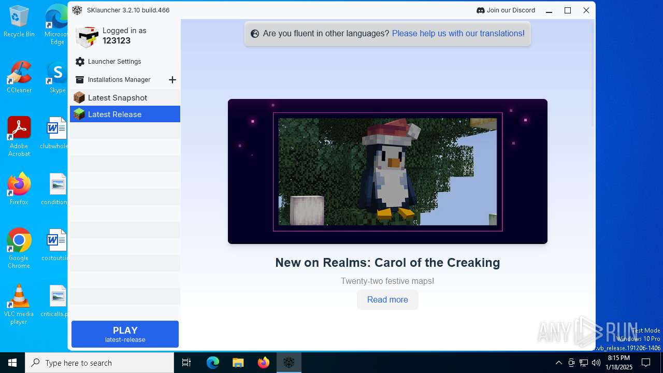Viewport: 663px width, 373px height.
Task: Open condition image file on desktop
Action: [55, 189]
